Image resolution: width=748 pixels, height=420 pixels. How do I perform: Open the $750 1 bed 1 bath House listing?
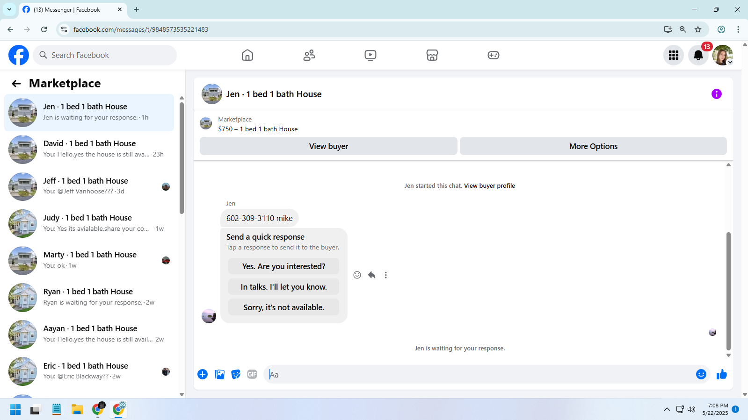[258, 129]
